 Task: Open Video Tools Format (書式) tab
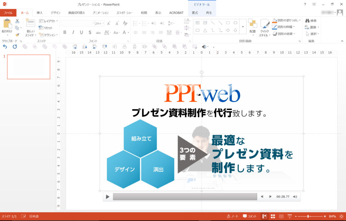coord(195,13)
